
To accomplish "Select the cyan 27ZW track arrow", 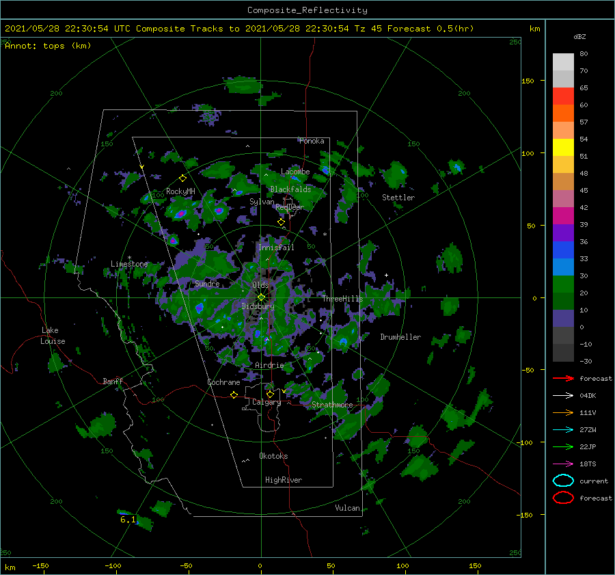I will [x=563, y=430].
